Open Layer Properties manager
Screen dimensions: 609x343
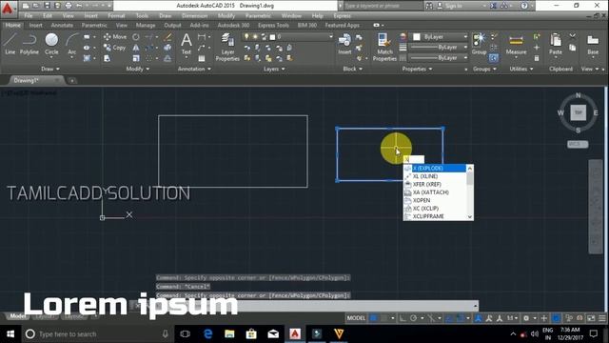[227, 47]
